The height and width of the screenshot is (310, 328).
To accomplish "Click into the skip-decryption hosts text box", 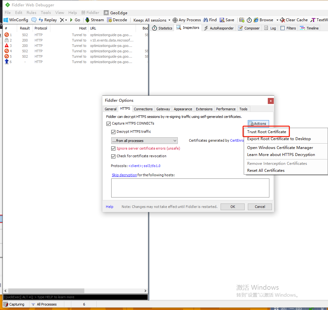I will pyautogui.click(x=190, y=188).
